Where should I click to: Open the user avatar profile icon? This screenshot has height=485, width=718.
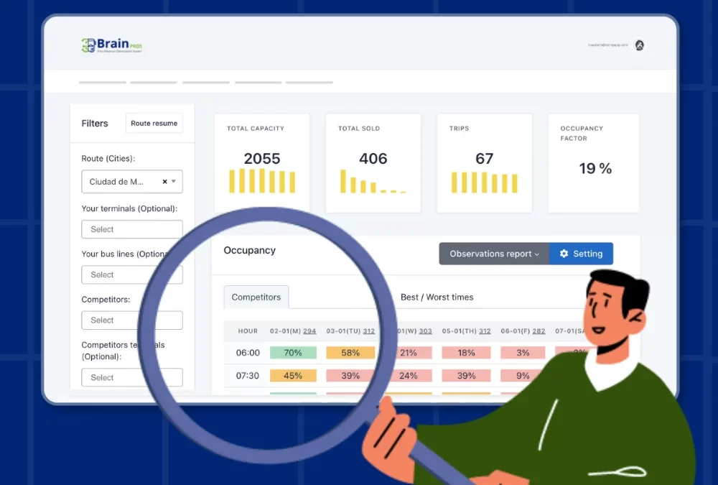pos(638,44)
